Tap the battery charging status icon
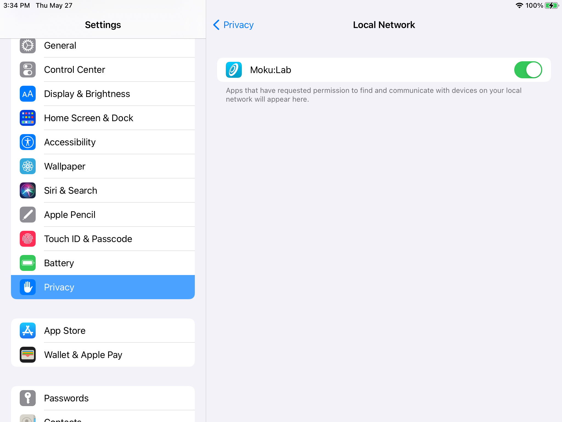 coord(552,5)
